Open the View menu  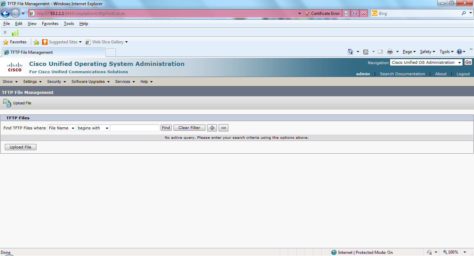pos(32,24)
